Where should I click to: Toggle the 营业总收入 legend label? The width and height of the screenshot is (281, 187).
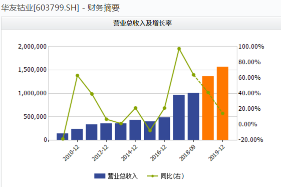[123, 176]
